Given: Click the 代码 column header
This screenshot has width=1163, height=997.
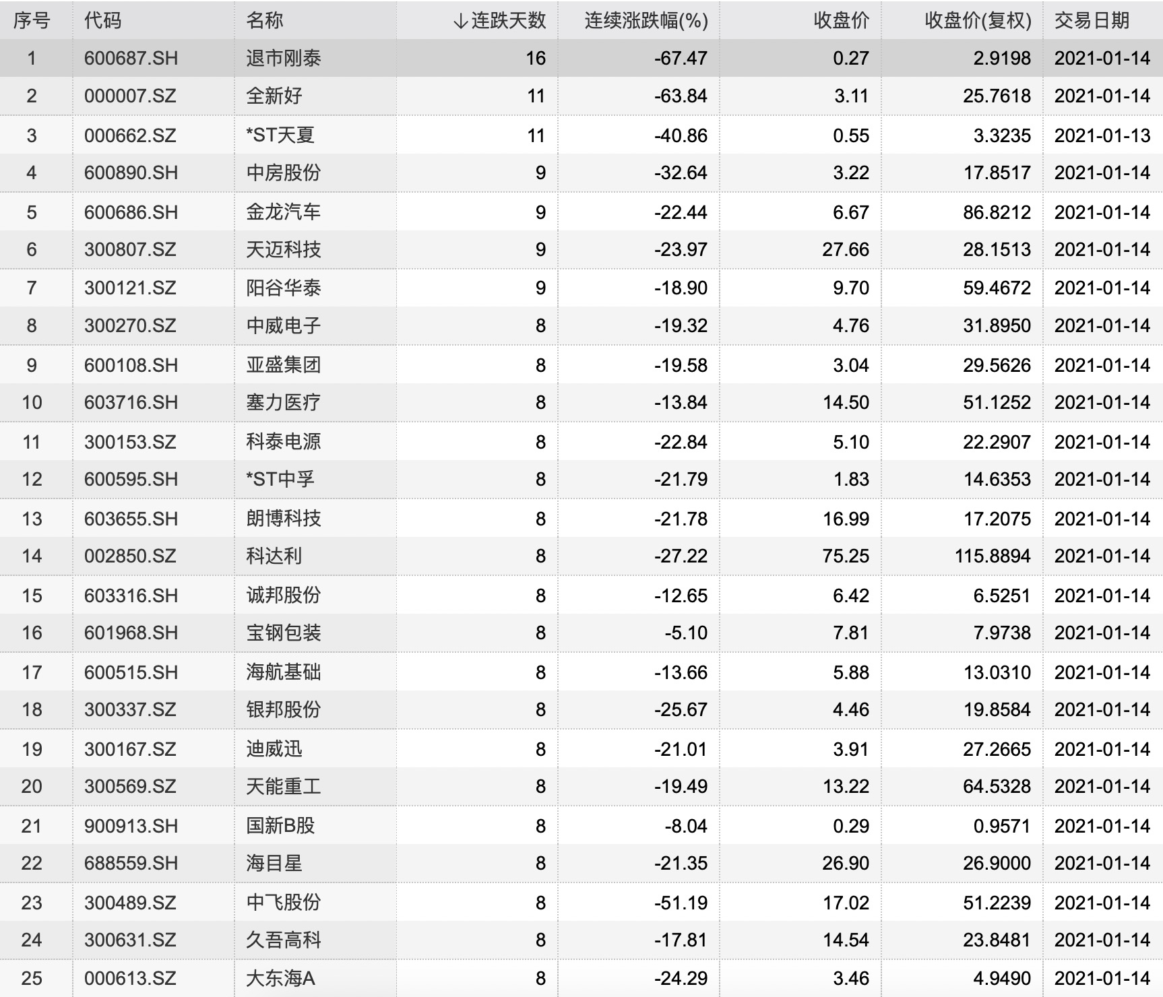Looking at the screenshot, I should 102,21.
